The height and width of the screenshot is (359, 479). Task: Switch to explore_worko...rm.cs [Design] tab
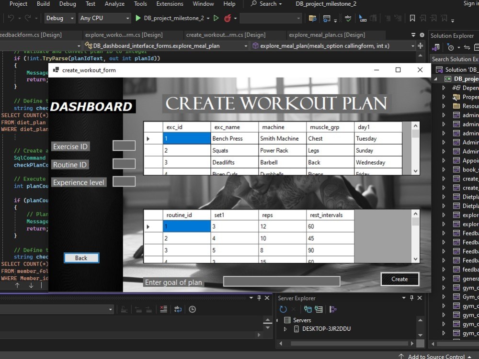pos(124,35)
